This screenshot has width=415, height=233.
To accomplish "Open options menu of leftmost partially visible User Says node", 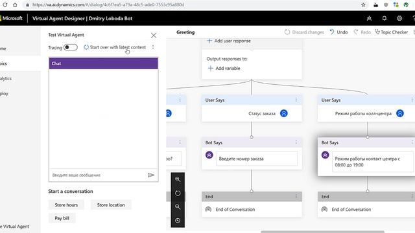I will (x=180, y=100).
